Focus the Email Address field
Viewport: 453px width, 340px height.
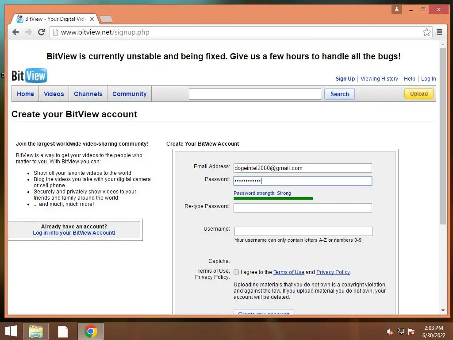(303, 168)
